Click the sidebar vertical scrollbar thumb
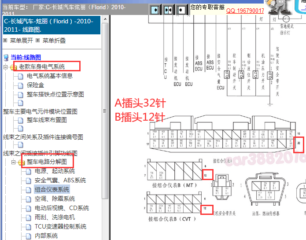This screenshot has height=240, width=306. coord(105,111)
